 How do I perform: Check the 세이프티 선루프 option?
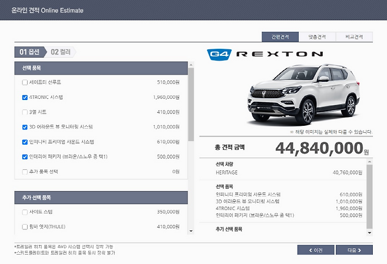click(25, 82)
